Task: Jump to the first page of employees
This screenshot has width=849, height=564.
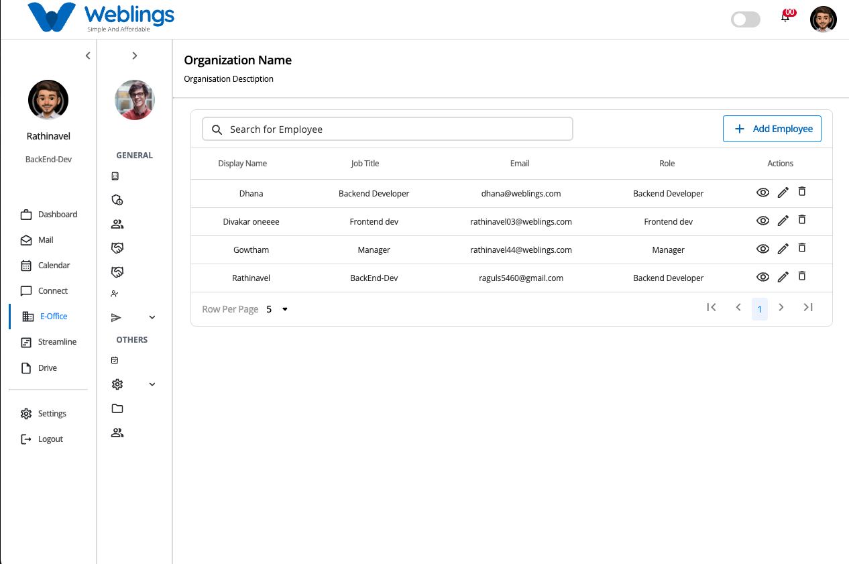Action: point(712,307)
